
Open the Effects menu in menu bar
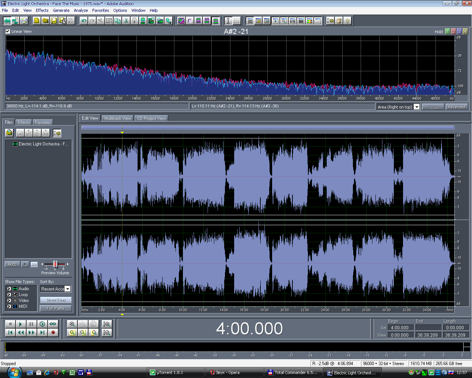[42, 10]
